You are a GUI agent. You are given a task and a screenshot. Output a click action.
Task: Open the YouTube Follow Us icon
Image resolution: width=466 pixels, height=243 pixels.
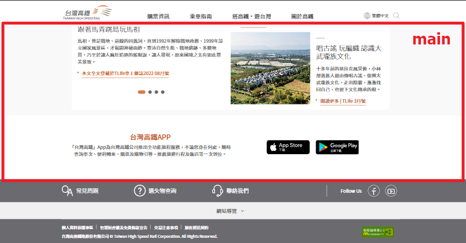tap(391, 191)
